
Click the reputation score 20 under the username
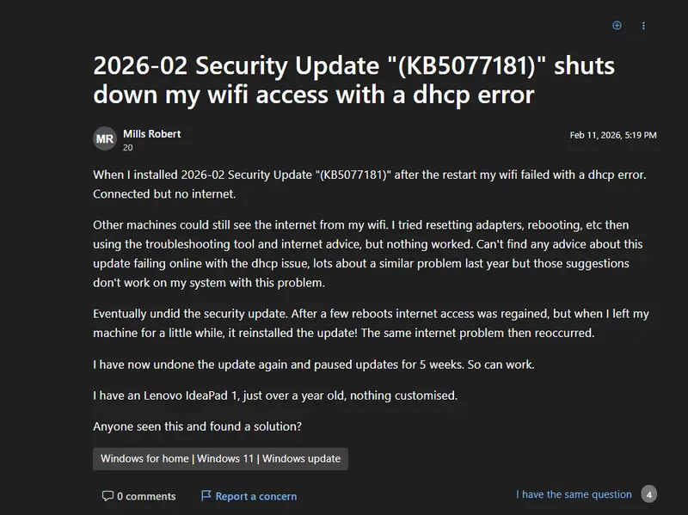(x=127, y=145)
